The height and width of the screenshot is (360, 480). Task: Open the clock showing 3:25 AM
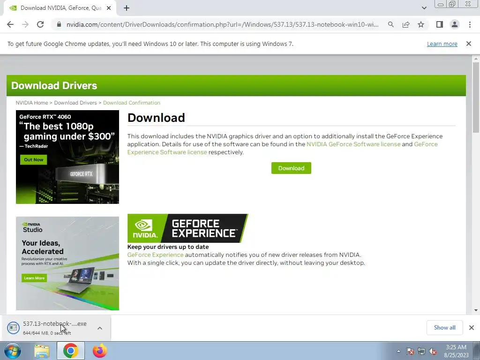(456, 351)
